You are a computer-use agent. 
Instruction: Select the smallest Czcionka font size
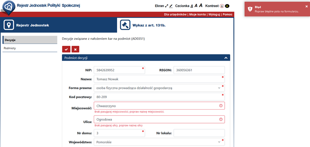pos(192,6)
